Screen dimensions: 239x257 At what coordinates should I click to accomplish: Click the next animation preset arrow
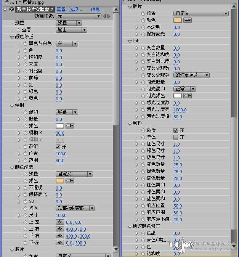point(109,16)
